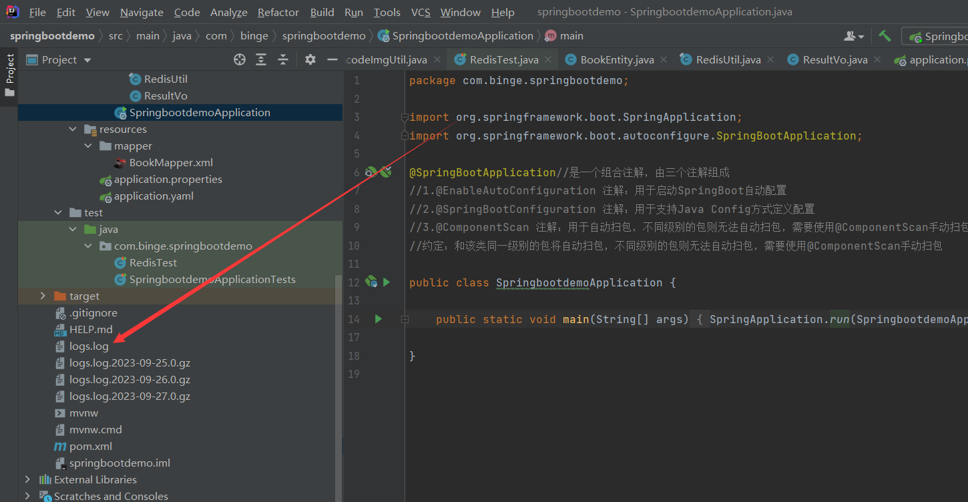This screenshot has width=968, height=502.
Task: Switch to the ResultVo.java editor tab
Action: tap(834, 60)
